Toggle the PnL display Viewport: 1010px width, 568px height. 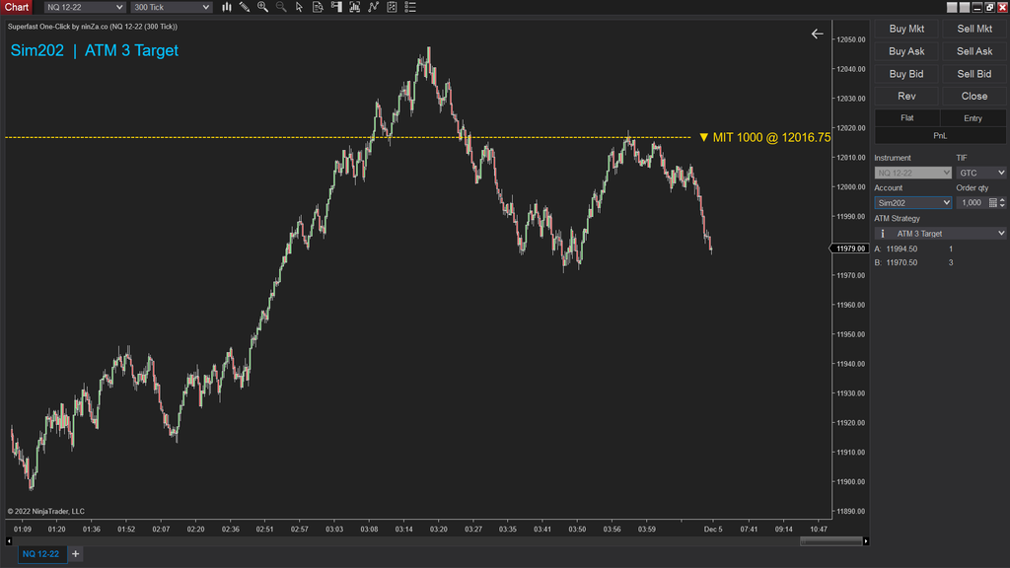point(939,134)
